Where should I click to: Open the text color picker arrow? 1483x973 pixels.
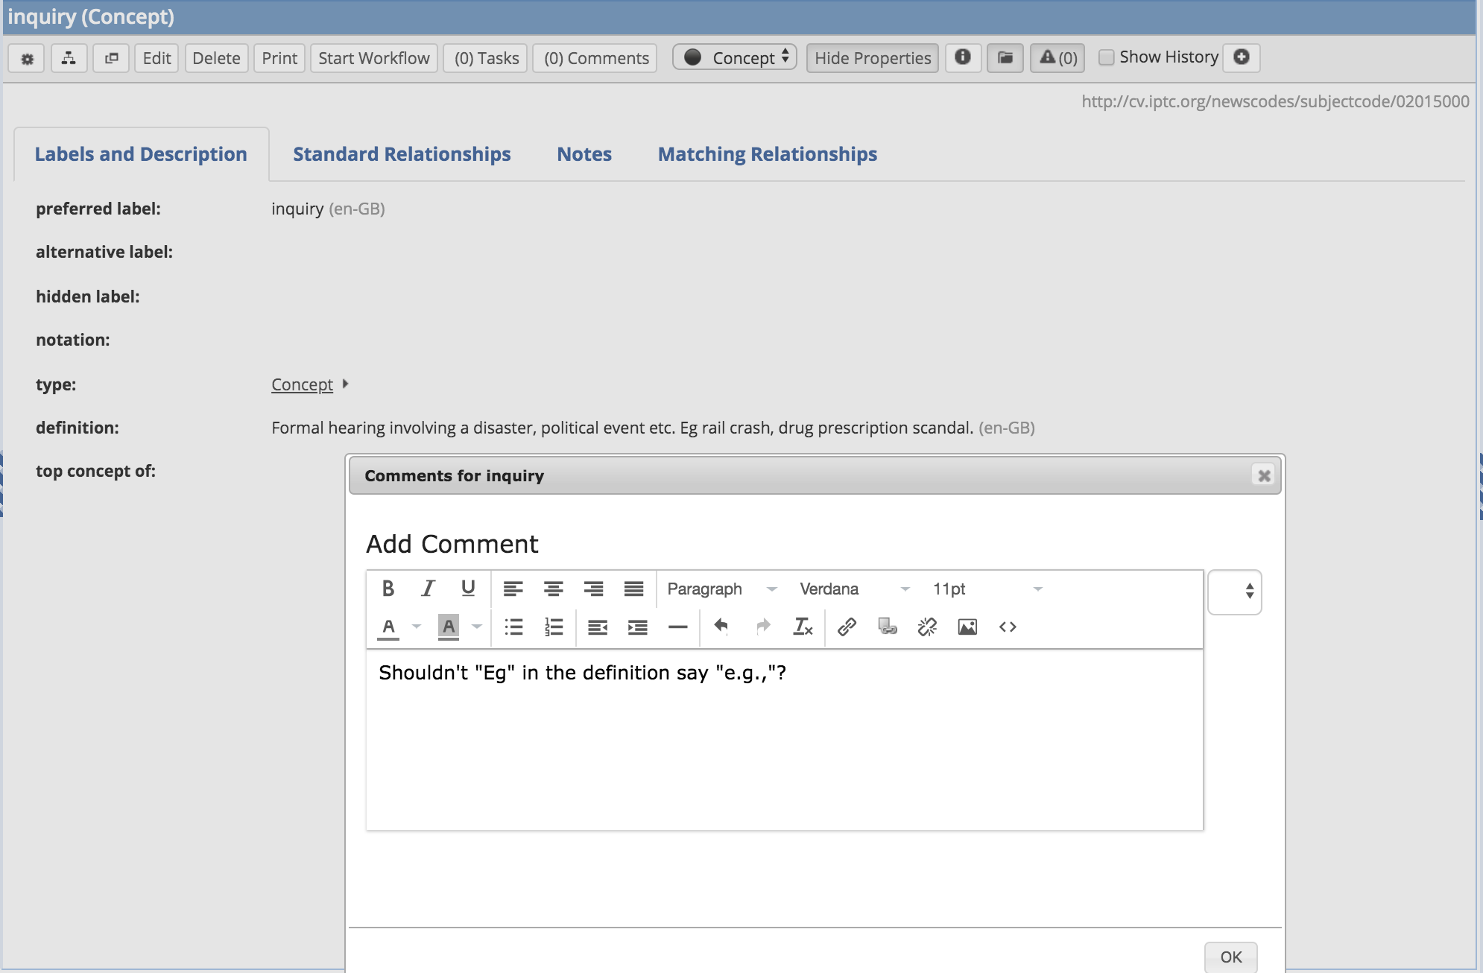417,627
